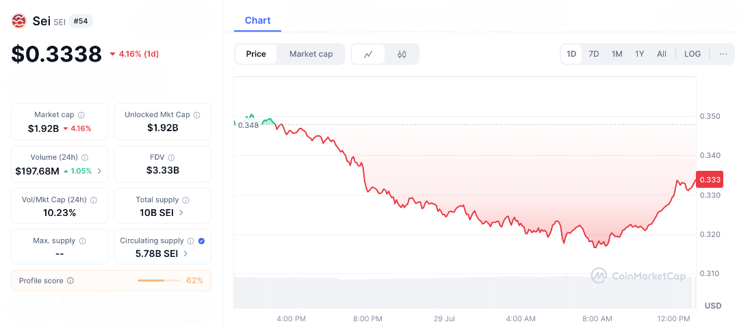This screenshot has width=739, height=328.
Task: Select the candlestick chart view icon
Action: click(x=402, y=54)
